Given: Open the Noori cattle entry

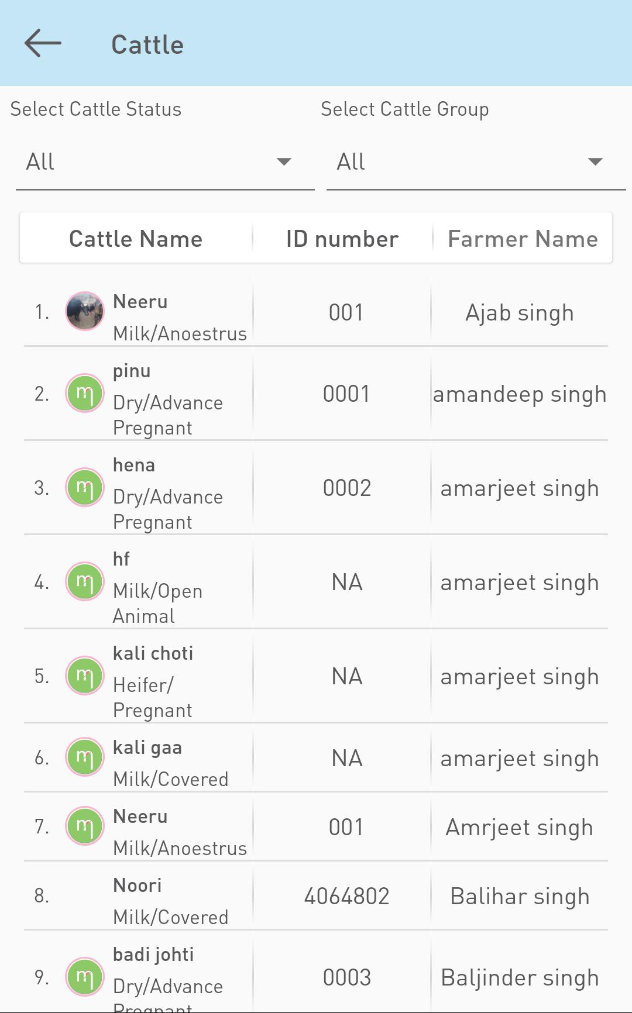Looking at the screenshot, I should click(316, 895).
